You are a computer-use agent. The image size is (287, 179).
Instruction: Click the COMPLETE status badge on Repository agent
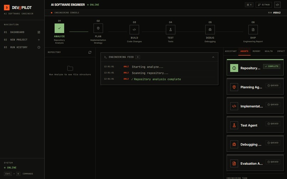272,66
